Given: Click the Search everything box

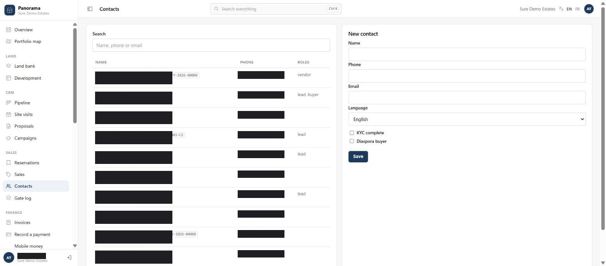Looking at the screenshot, I should click(x=276, y=9).
